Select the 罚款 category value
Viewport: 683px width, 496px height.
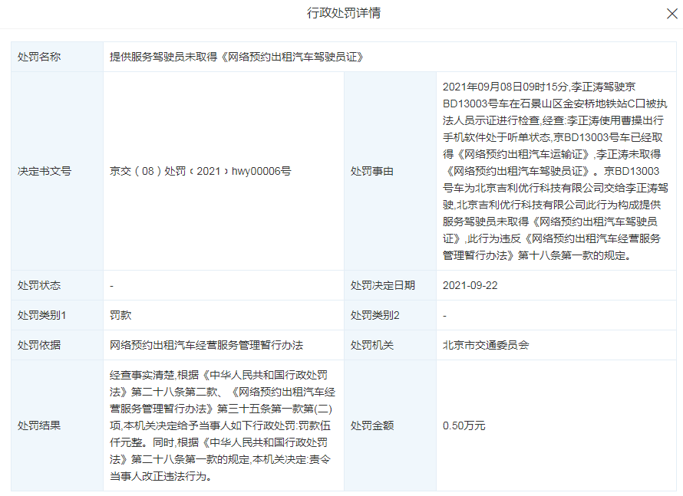pyautogui.click(x=120, y=315)
